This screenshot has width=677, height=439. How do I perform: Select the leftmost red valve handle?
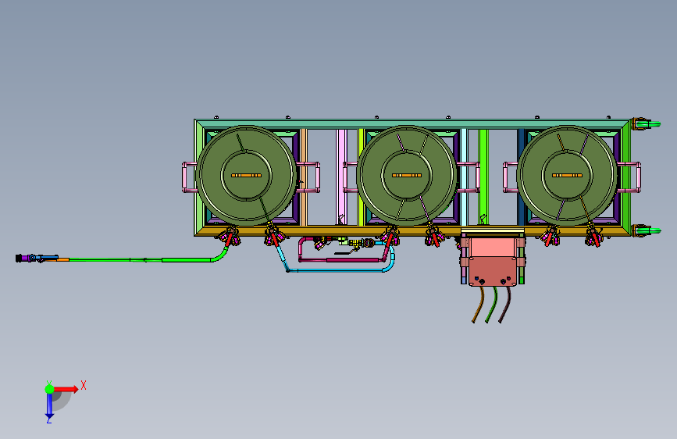[x=230, y=239]
